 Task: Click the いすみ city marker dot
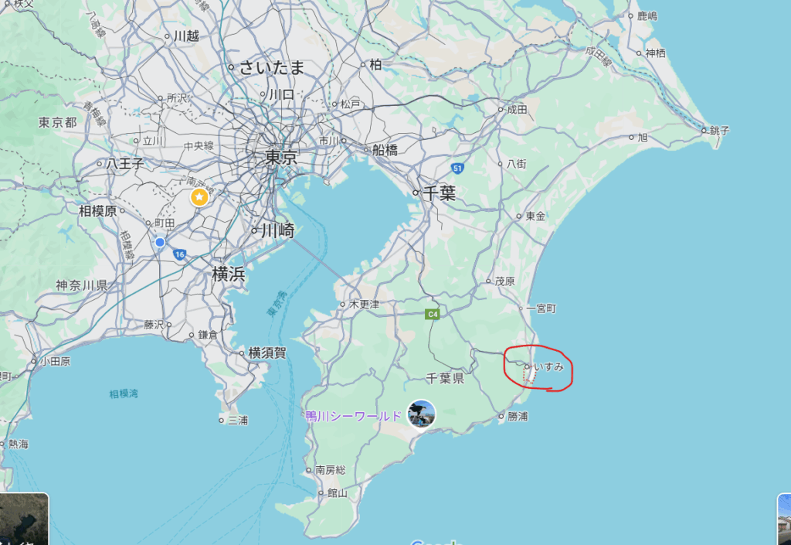pos(527,367)
